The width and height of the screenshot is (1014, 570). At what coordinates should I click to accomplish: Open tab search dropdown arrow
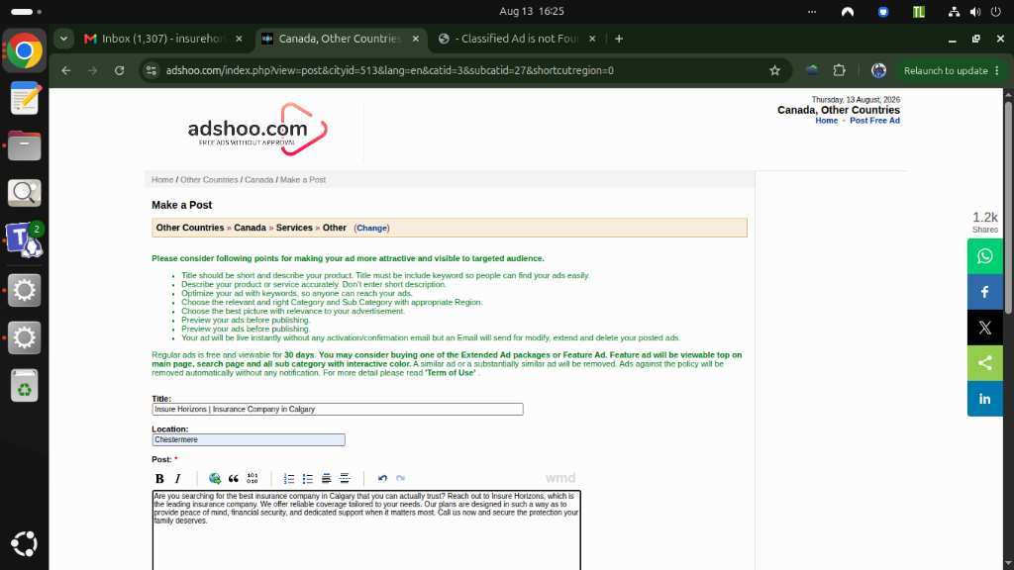[63, 39]
